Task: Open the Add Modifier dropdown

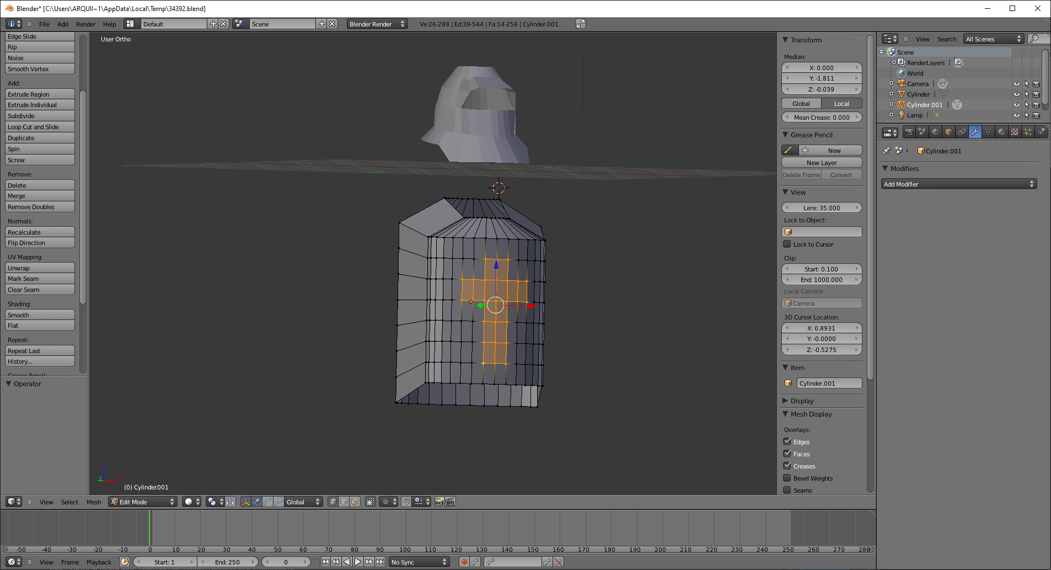Action: (958, 184)
